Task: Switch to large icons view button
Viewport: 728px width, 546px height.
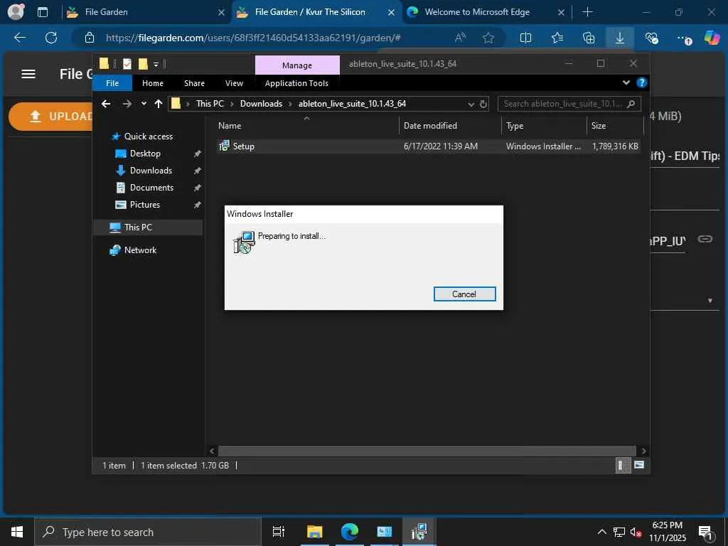Action: 639,465
